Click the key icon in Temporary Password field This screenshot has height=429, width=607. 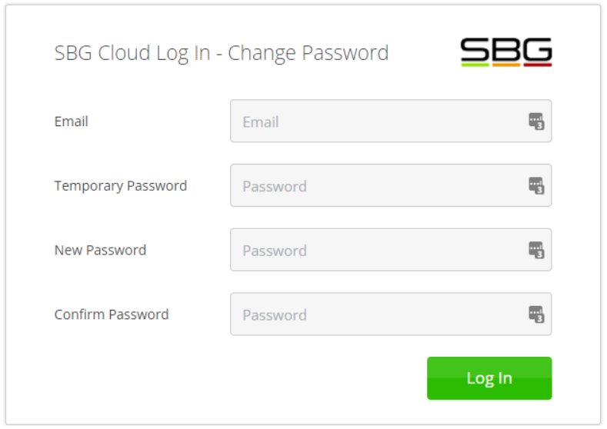click(536, 186)
